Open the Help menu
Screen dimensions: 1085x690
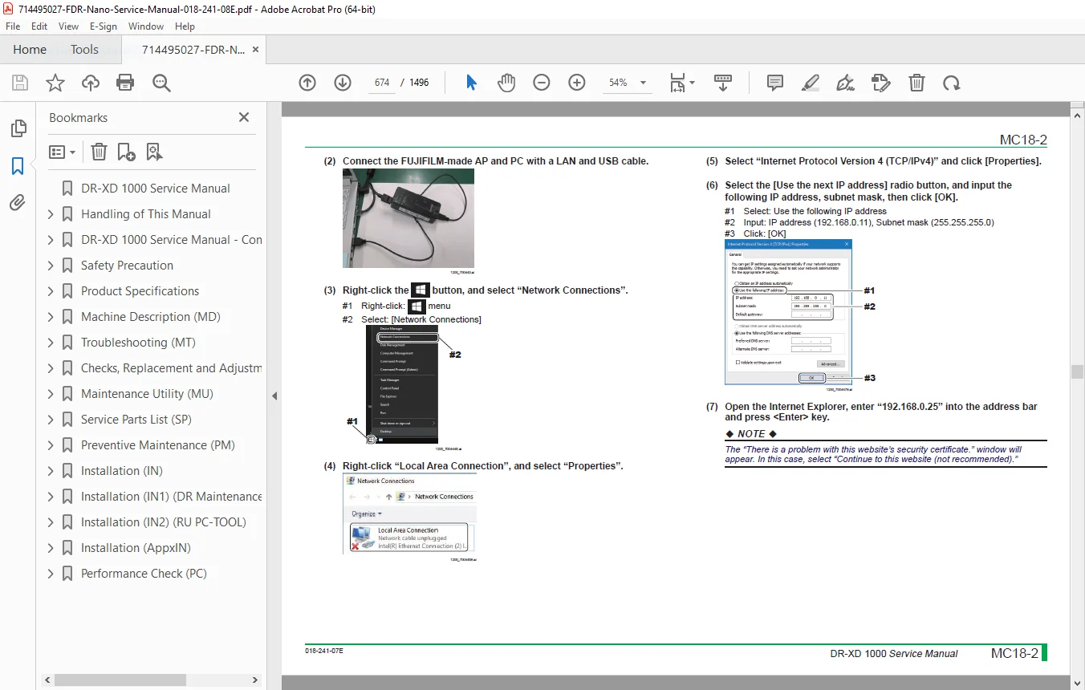(185, 26)
